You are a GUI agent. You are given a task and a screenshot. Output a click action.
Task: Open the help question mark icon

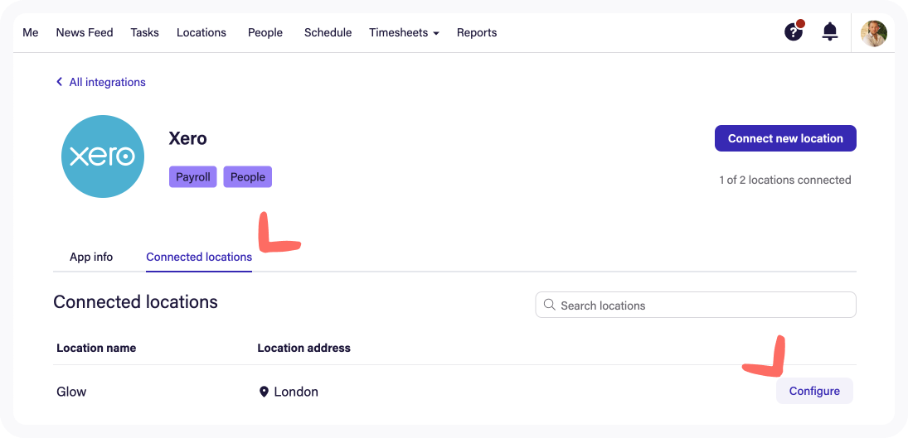pos(794,32)
